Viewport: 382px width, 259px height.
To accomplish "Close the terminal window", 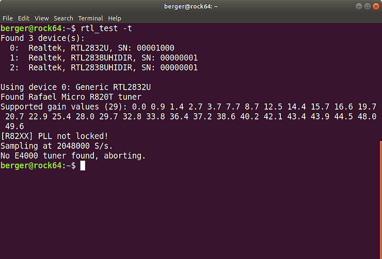I will coord(376,6).
